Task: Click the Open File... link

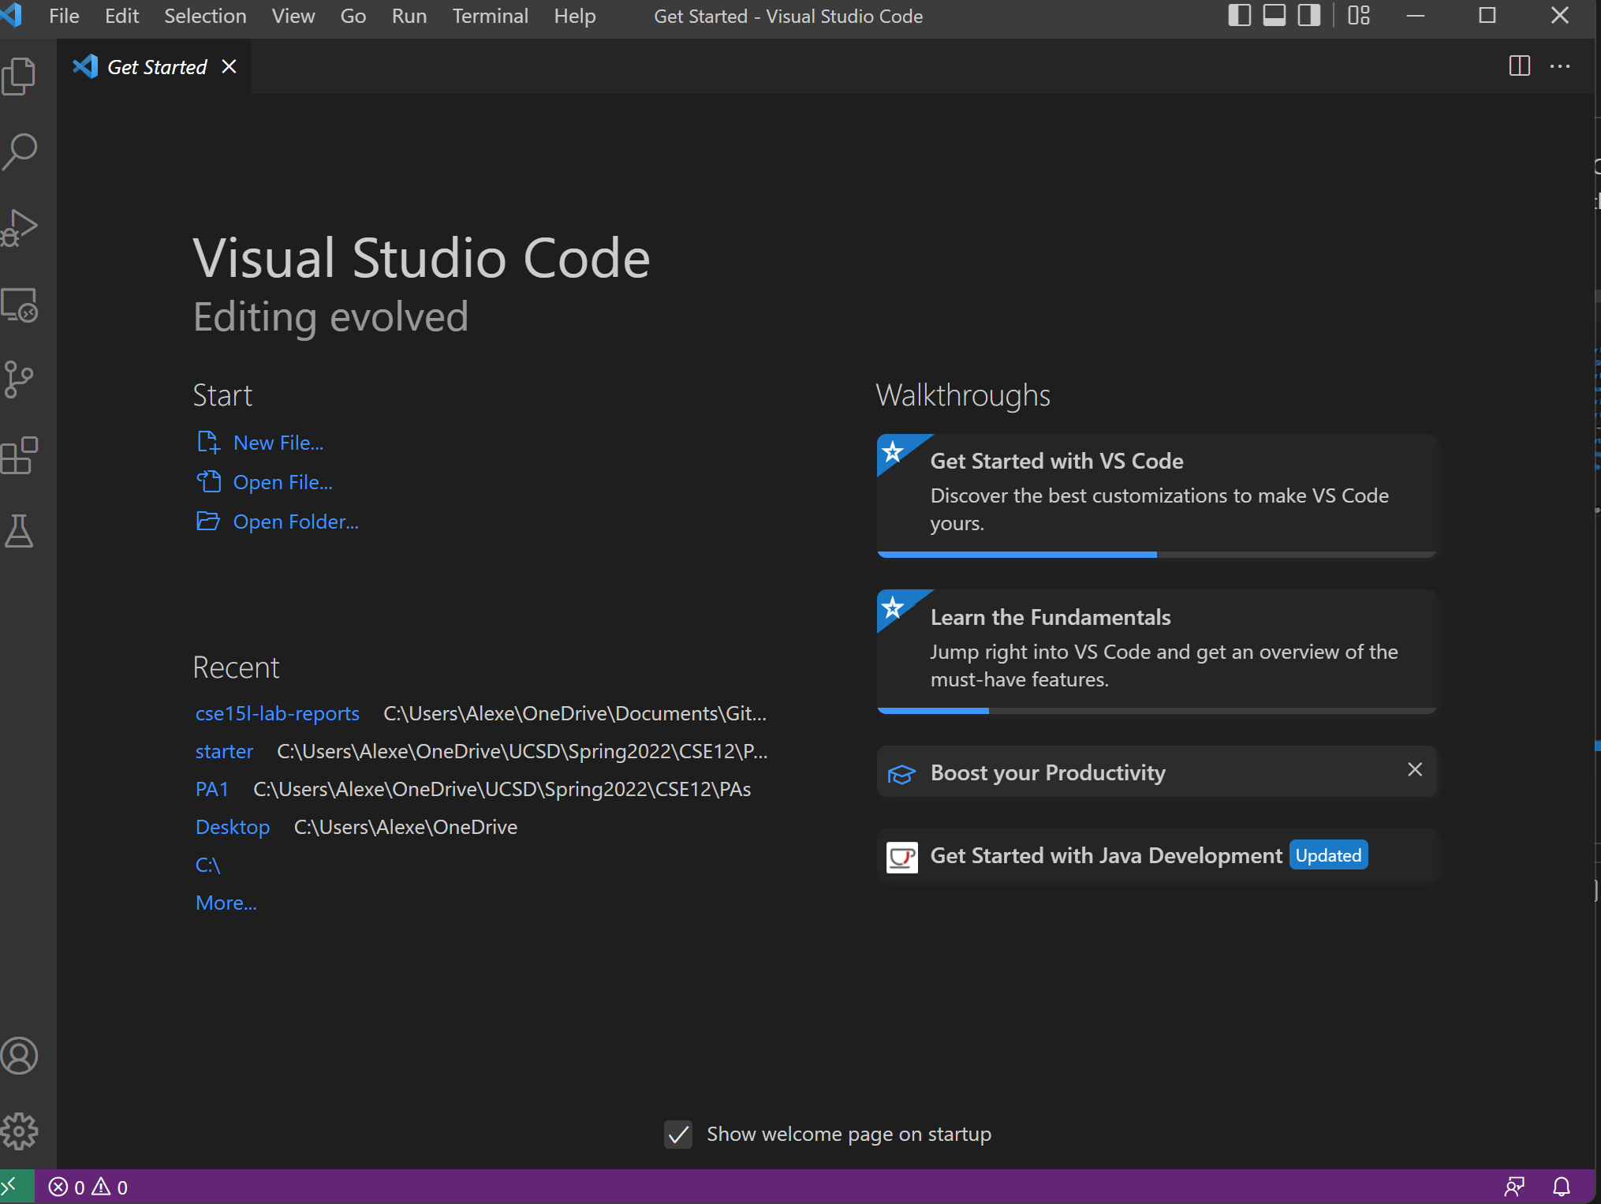Action: tap(283, 482)
